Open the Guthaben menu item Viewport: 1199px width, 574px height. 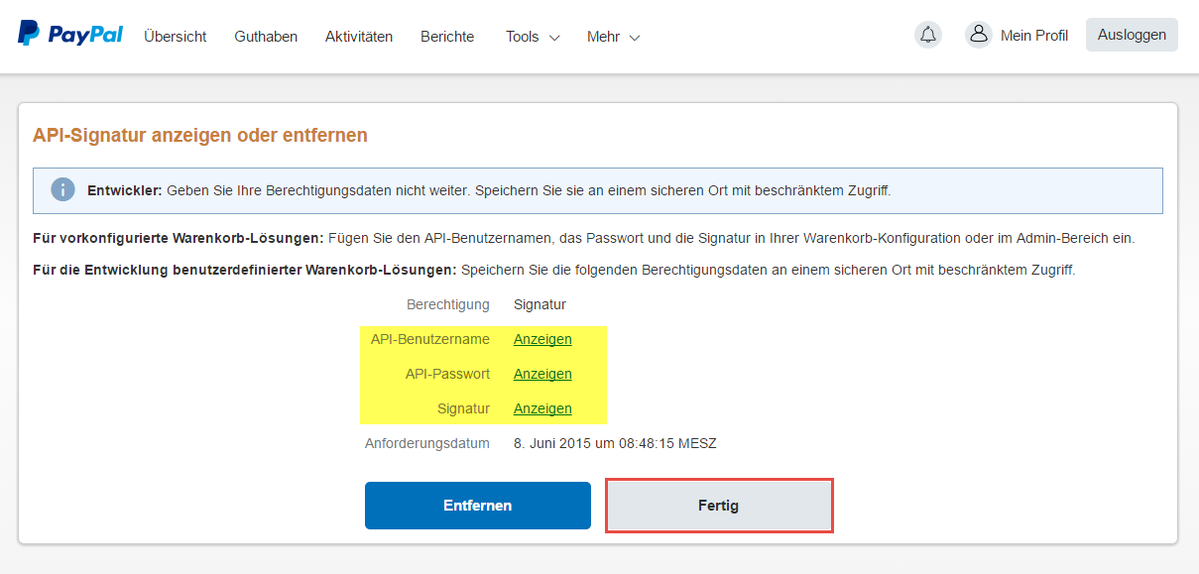[266, 37]
